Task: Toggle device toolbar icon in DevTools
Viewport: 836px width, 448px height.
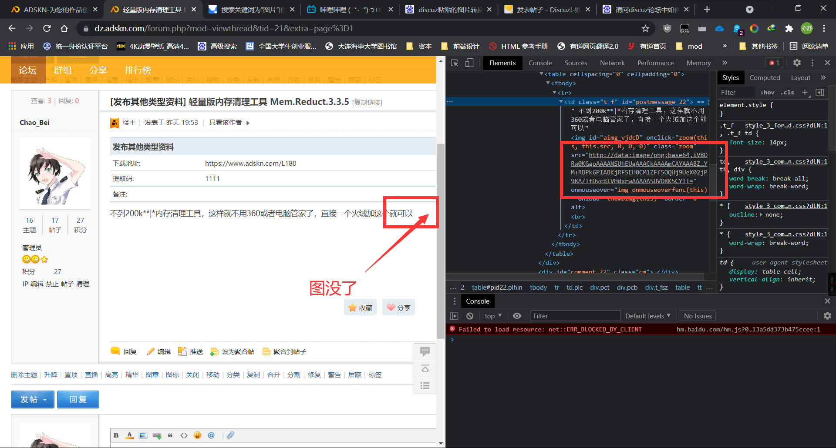Action: tap(469, 63)
